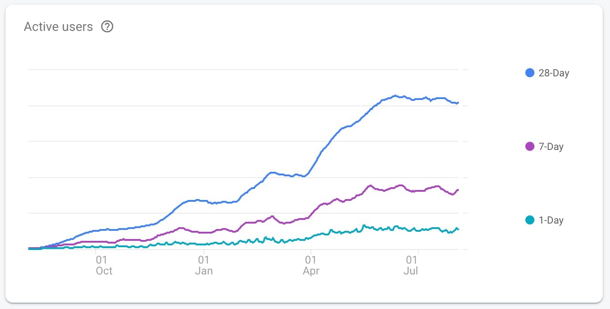Click the peak of the blue 28-Day line
Image resolution: width=610 pixels, height=309 pixels.
tap(396, 95)
